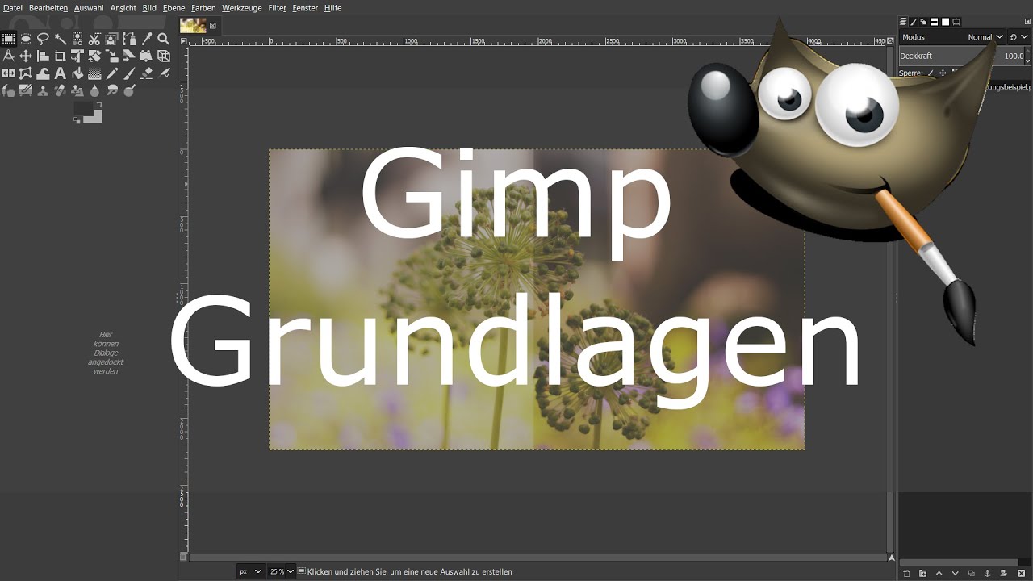Open the Auswahl menu
1033x581 pixels.
coord(89,8)
